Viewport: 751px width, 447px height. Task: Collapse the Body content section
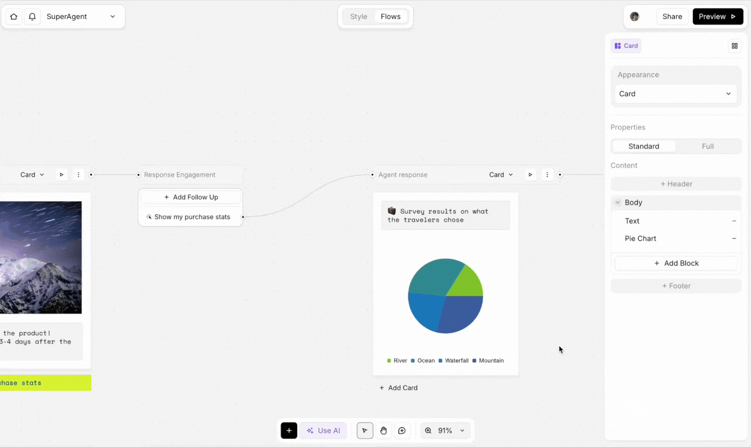[x=617, y=202]
